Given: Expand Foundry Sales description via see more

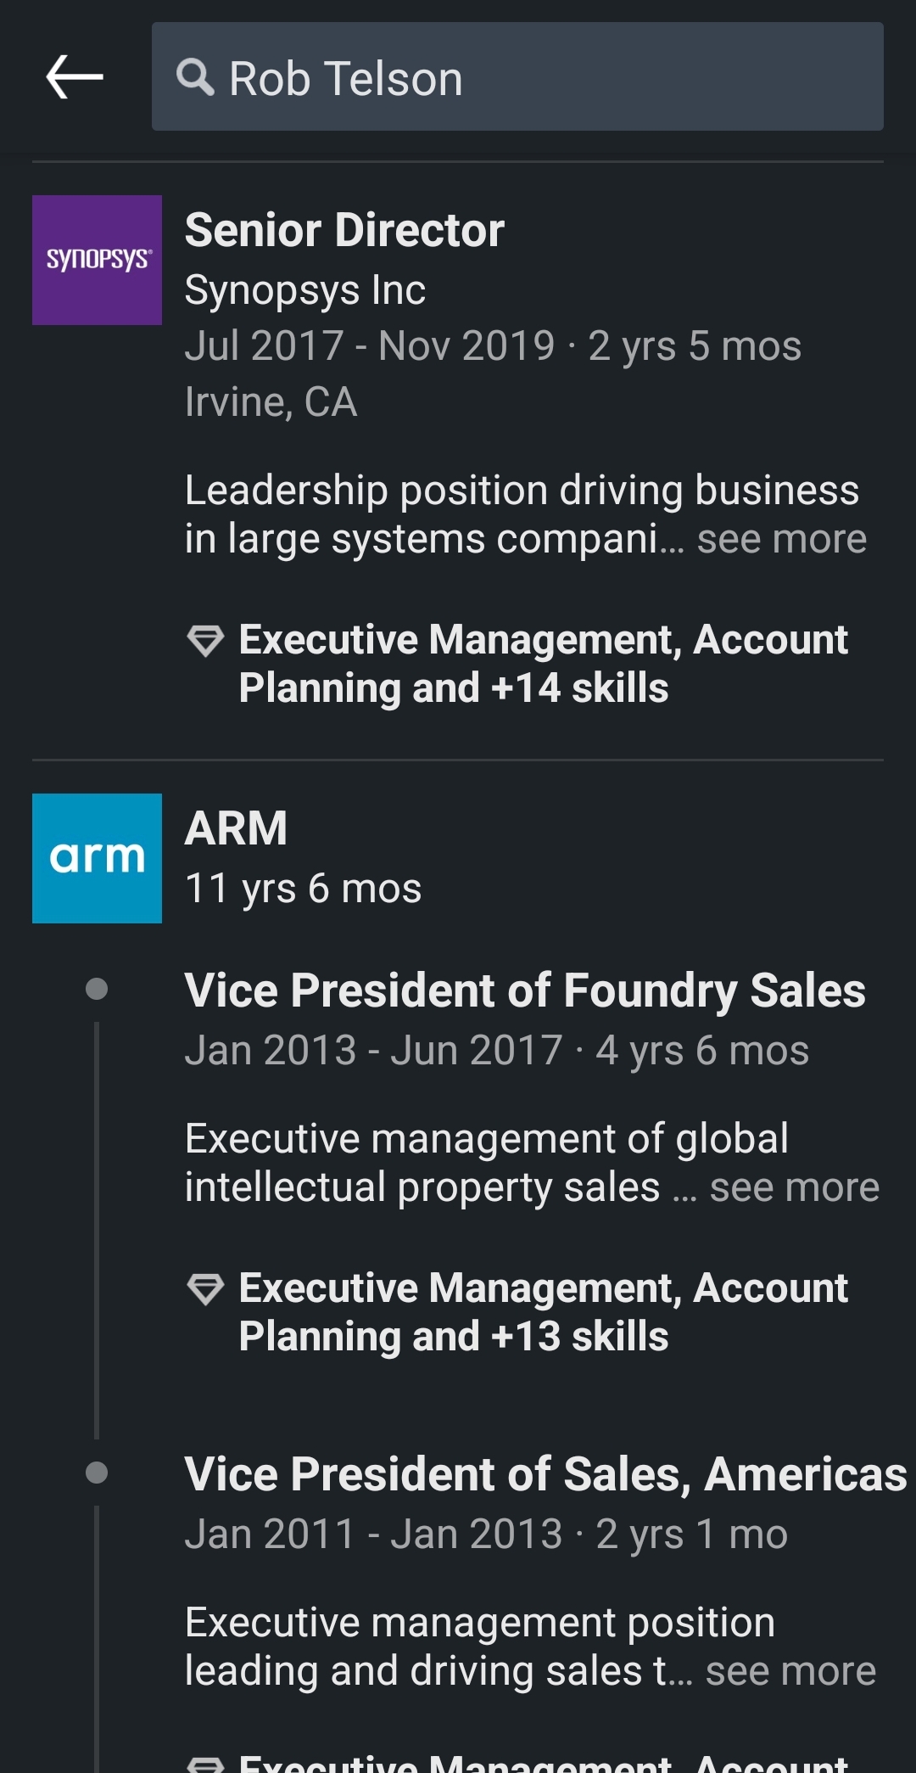Looking at the screenshot, I should point(795,1188).
